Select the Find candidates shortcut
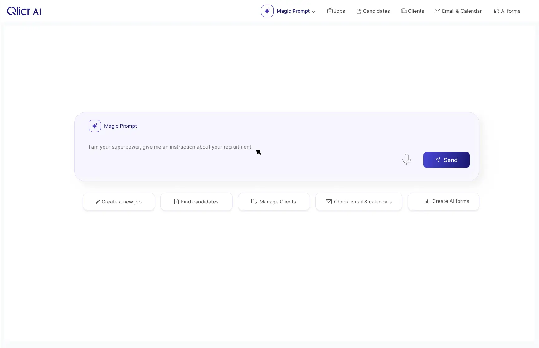 click(196, 202)
